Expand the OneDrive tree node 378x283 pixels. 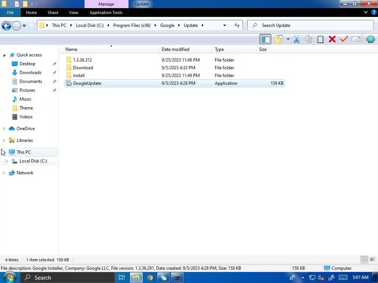pyautogui.click(x=4, y=129)
